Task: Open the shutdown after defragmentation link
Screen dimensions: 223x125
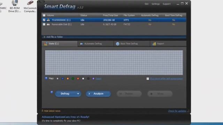Action: point(166,79)
